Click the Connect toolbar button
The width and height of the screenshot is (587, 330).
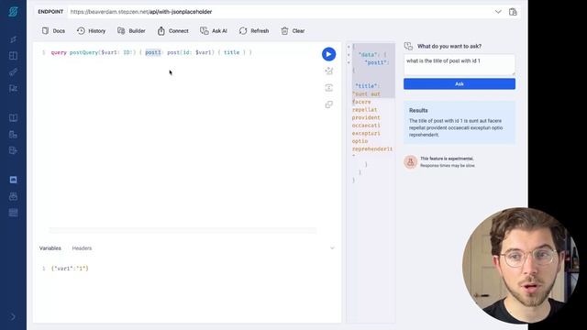coord(173,31)
